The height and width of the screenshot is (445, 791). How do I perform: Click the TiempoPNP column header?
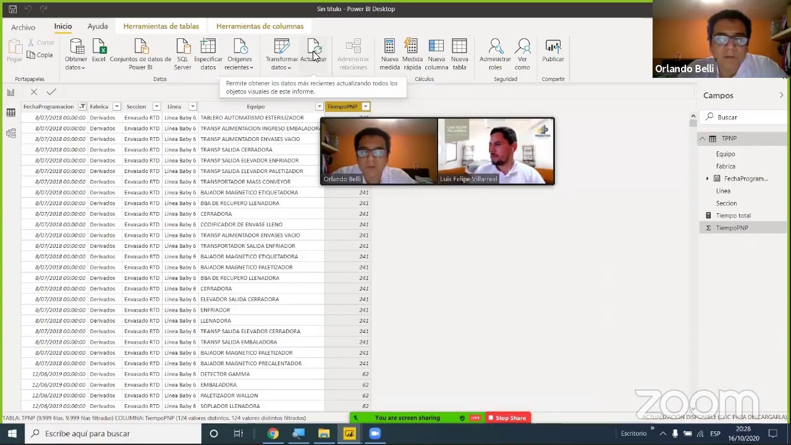[x=342, y=106]
